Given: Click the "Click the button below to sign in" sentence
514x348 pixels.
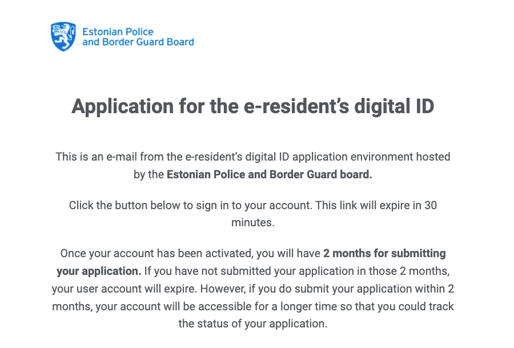Looking at the screenshot, I should tap(190, 206).
